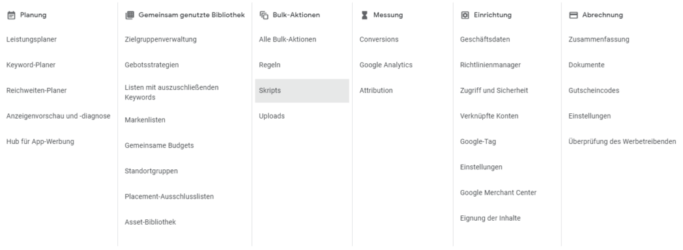Click the Messung heading text
Image resolution: width=683 pixels, height=250 pixels.
pyautogui.click(x=388, y=15)
